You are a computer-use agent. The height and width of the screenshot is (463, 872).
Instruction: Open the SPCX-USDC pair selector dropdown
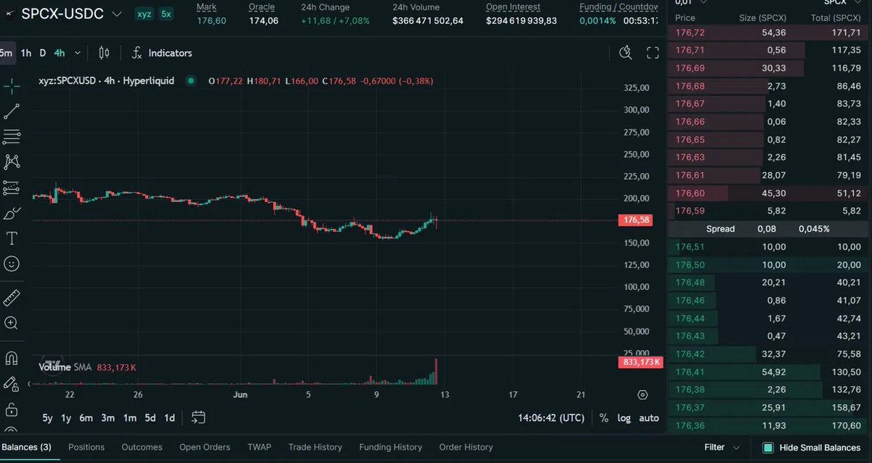pyautogui.click(x=116, y=14)
